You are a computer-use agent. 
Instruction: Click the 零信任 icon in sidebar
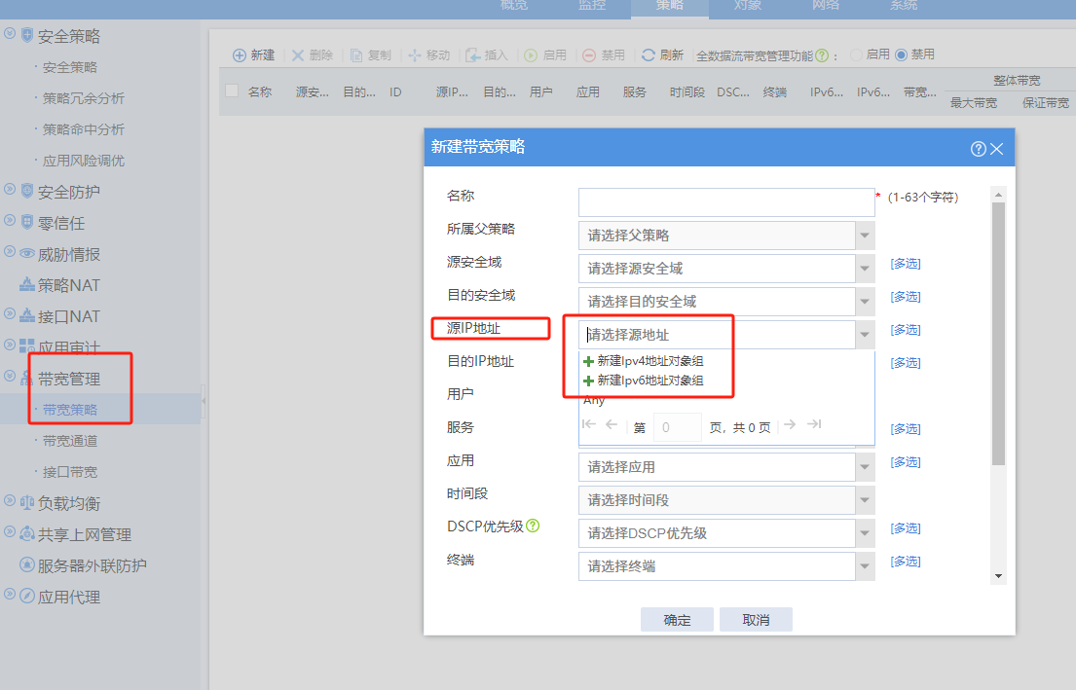[x=26, y=222]
